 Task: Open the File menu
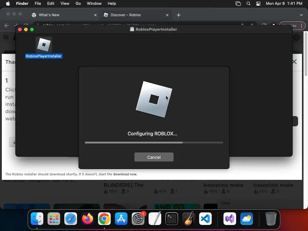[x=38, y=4]
